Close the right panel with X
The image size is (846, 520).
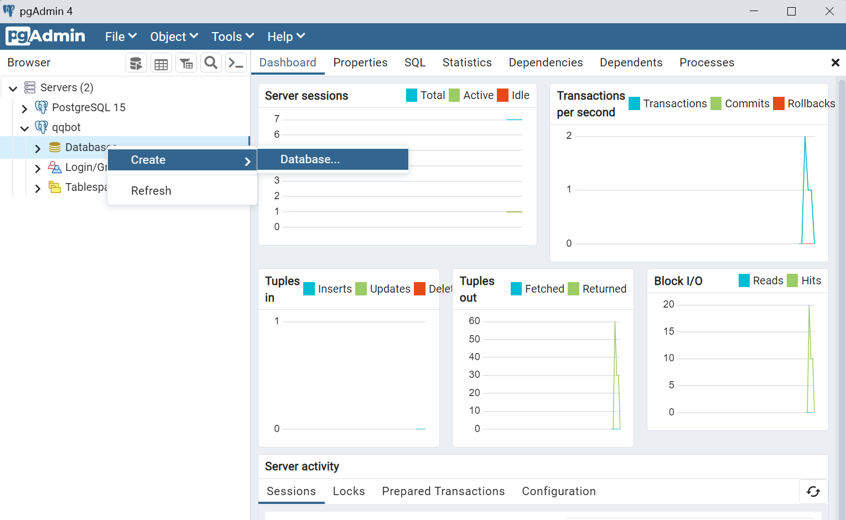click(835, 63)
